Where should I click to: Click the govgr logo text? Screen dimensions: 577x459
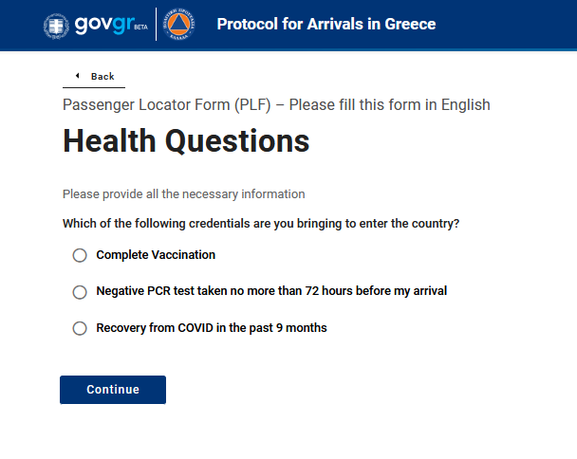pos(97,25)
